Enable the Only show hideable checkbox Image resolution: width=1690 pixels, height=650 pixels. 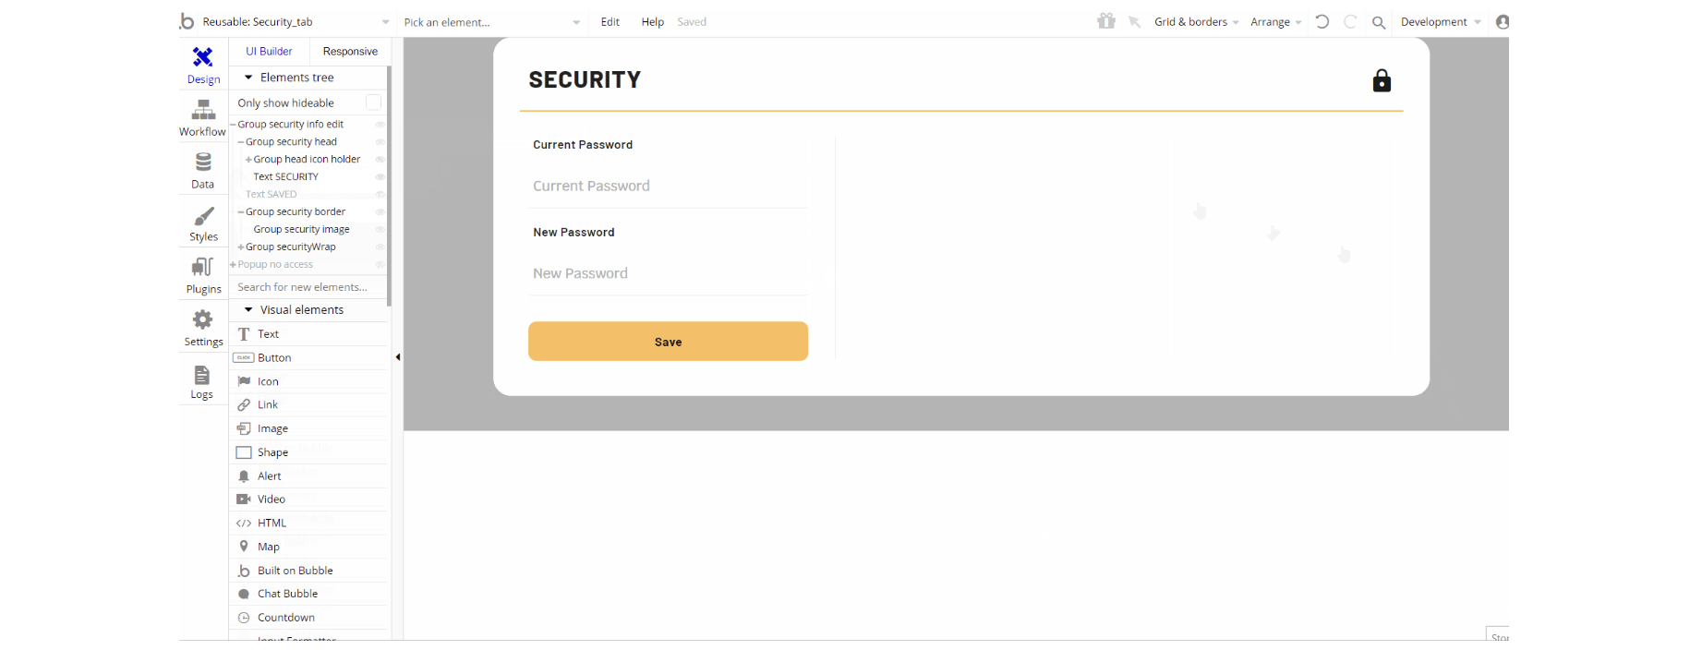(373, 102)
